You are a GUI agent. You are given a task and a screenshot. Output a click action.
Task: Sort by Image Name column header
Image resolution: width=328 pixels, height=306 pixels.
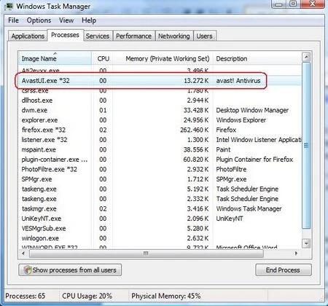coord(55,58)
